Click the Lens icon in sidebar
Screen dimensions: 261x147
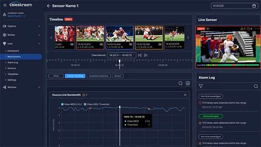click(x=4, y=44)
